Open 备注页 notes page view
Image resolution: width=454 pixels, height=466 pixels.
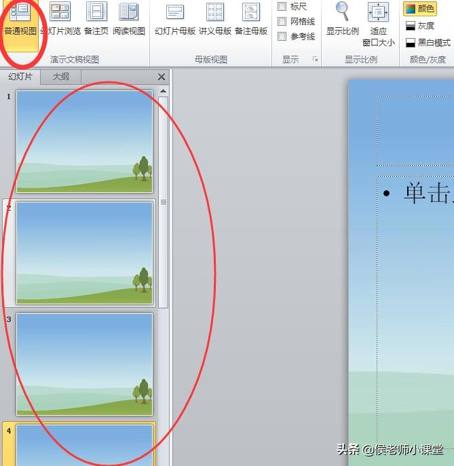click(96, 19)
